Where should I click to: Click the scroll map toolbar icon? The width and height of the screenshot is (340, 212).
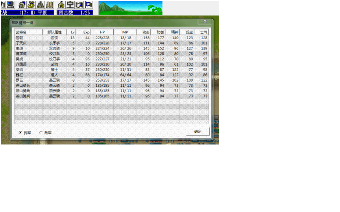[79, 5]
